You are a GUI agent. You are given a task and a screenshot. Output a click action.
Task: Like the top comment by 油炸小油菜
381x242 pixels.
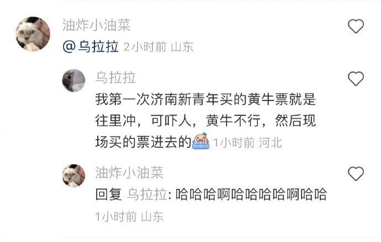[356, 26]
